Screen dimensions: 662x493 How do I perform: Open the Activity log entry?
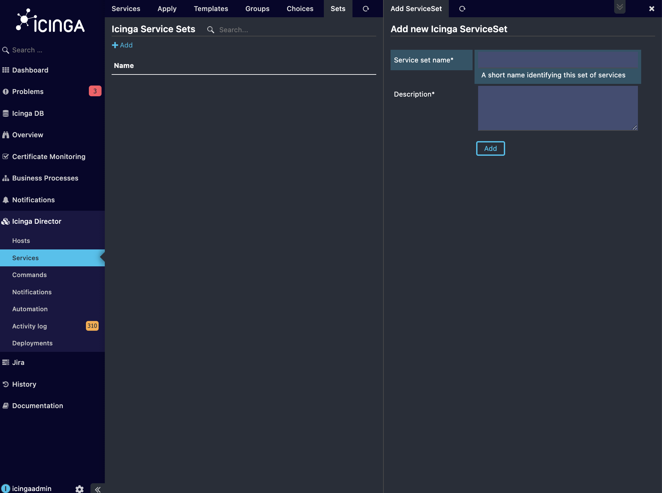52,326
